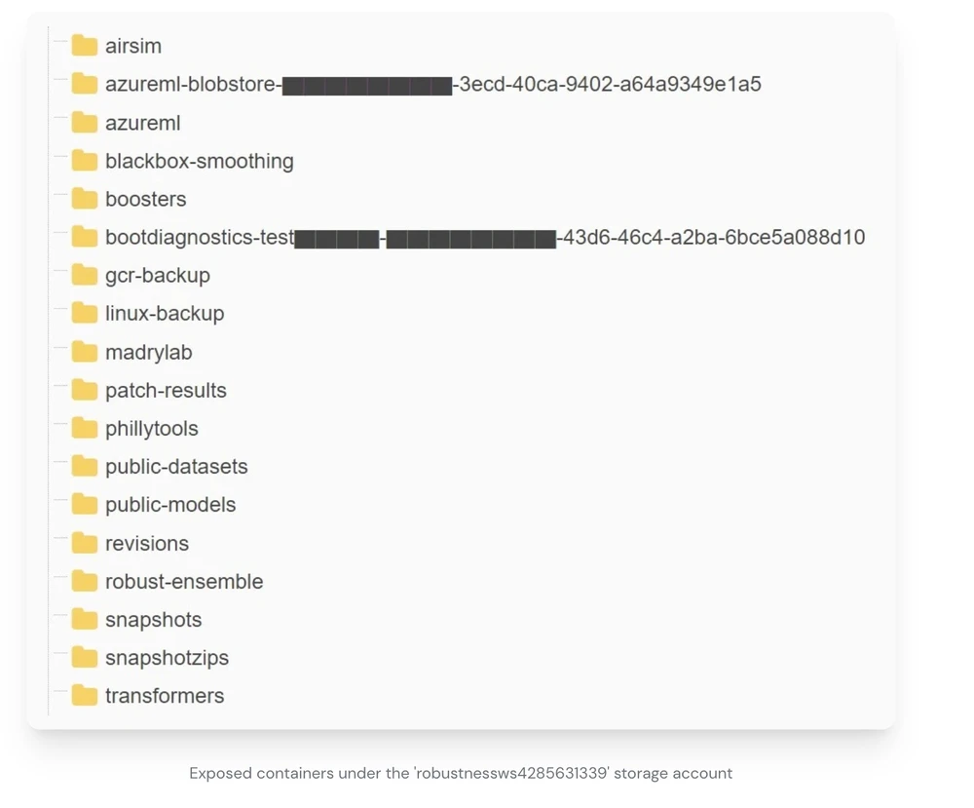The image size is (974, 808).
Task: Click the revisions folder icon
Action: pyautogui.click(x=85, y=543)
